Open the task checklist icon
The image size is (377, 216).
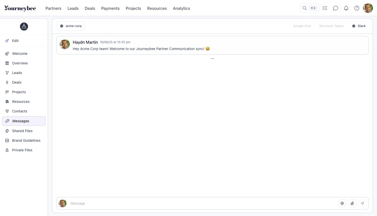click(x=325, y=8)
